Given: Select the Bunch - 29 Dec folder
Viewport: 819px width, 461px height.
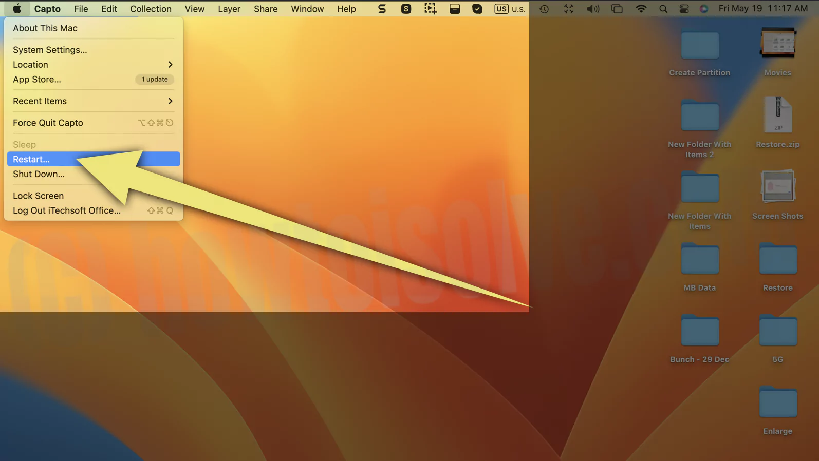Looking at the screenshot, I should pos(700,331).
